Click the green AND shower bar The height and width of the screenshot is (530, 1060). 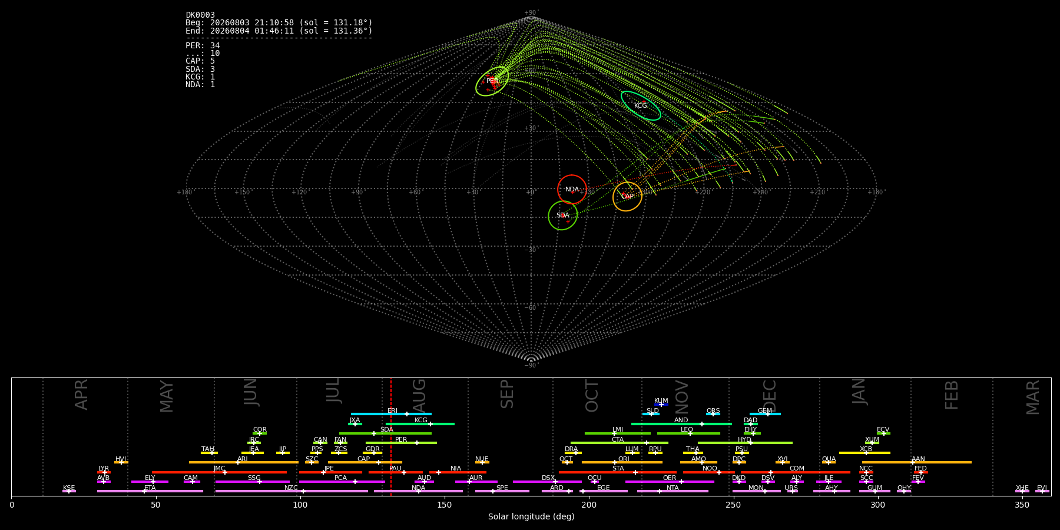(x=681, y=424)
